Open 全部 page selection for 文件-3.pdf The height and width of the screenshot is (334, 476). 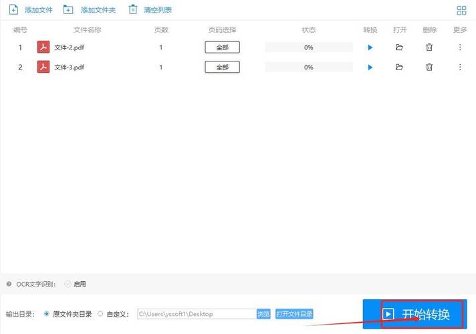click(x=222, y=67)
